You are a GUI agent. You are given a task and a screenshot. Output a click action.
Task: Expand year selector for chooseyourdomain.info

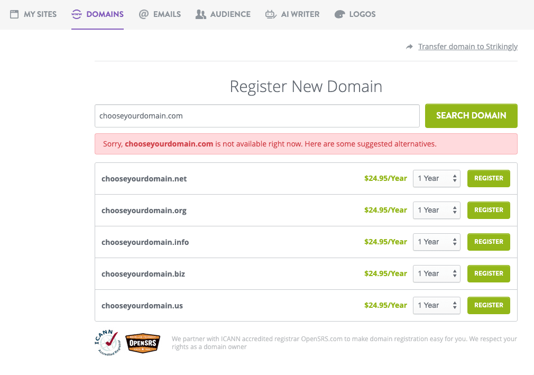click(437, 242)
